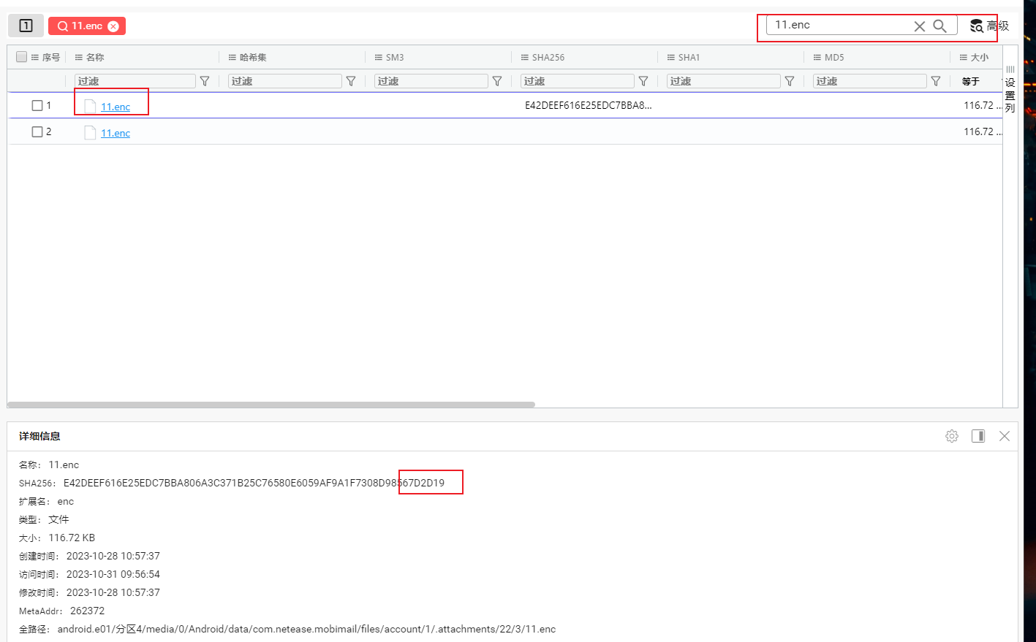Click the SHA256 column header menu icon

tap(525, 57)
